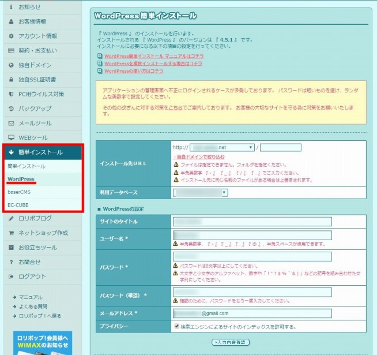The width and height of the screenshot is (377, 355).
Task: Open the よくある質問 link
Action: 33,306
